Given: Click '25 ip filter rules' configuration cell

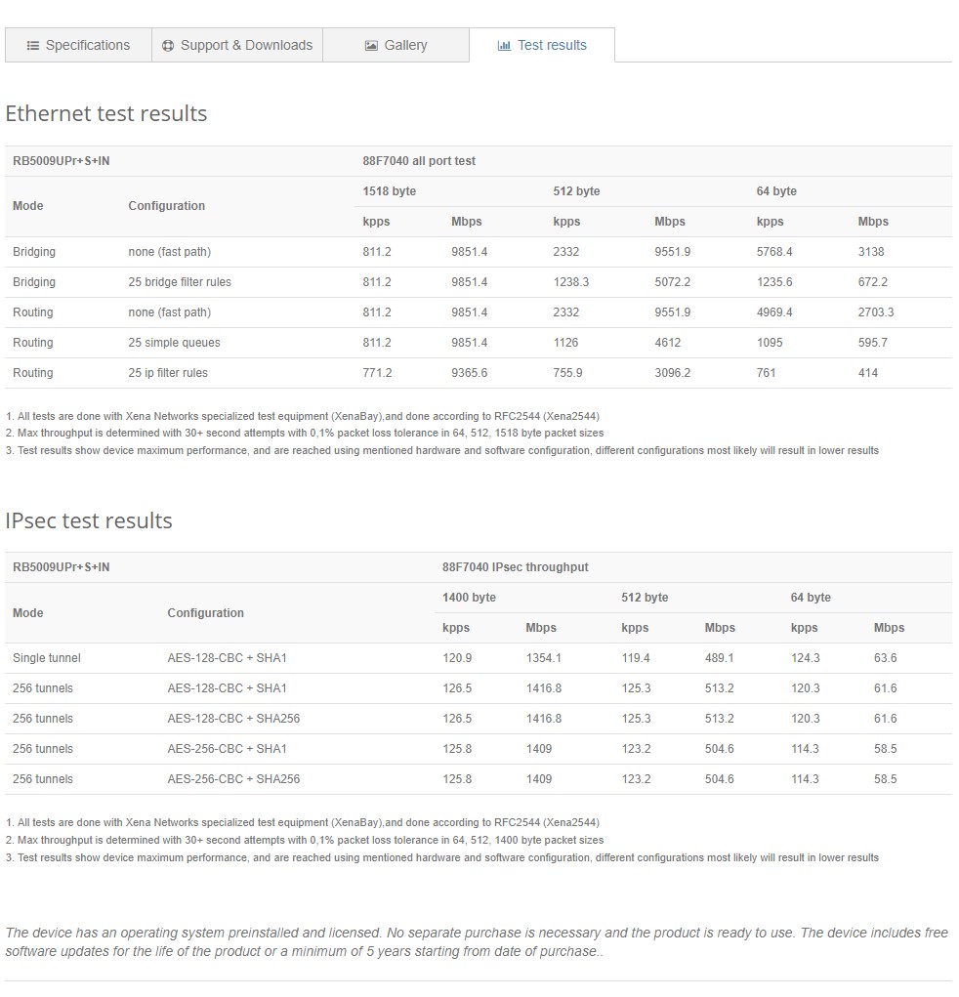Looking at the screenshot, I should pyautogui.click(x=168, y=373).
